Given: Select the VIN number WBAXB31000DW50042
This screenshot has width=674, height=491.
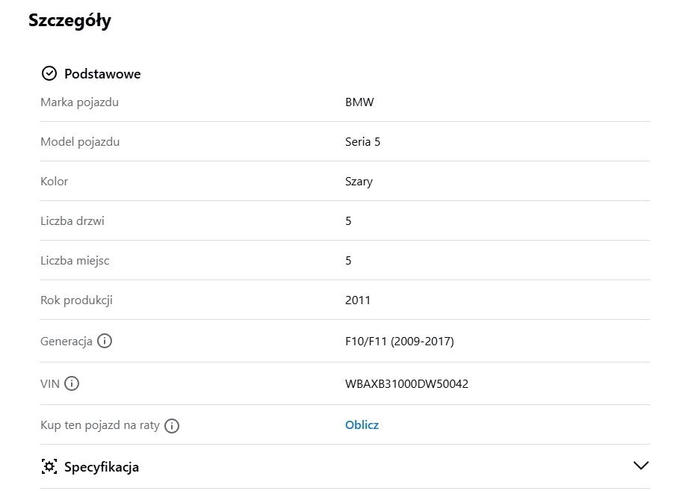Looking at the screenshot, I should pos(406,383).
